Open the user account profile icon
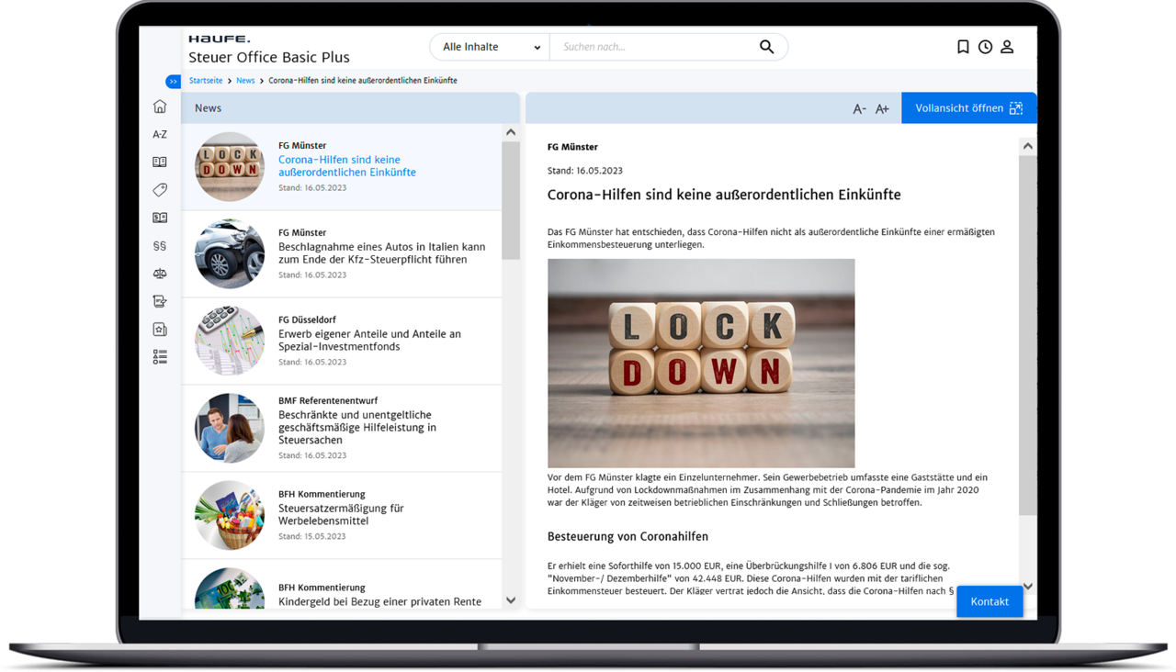Screen dimensions: 1176x672 coord(1007,47)
